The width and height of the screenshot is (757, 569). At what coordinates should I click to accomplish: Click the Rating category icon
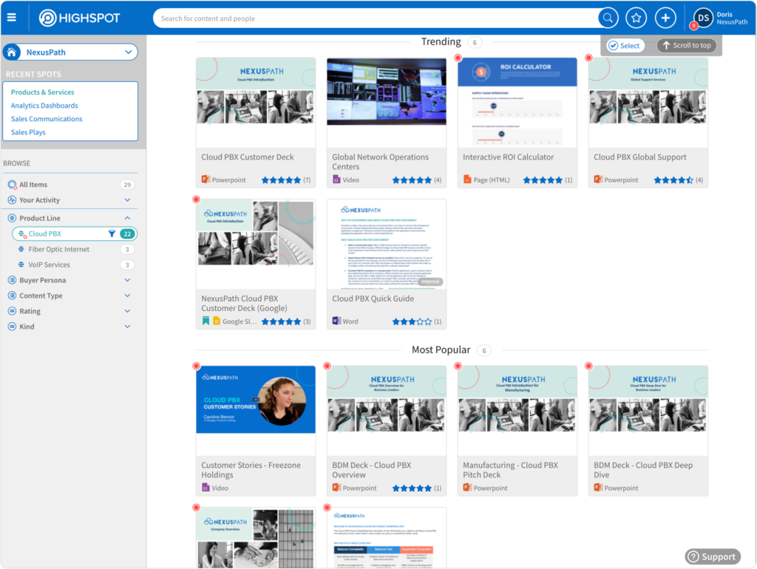(12, 311)
